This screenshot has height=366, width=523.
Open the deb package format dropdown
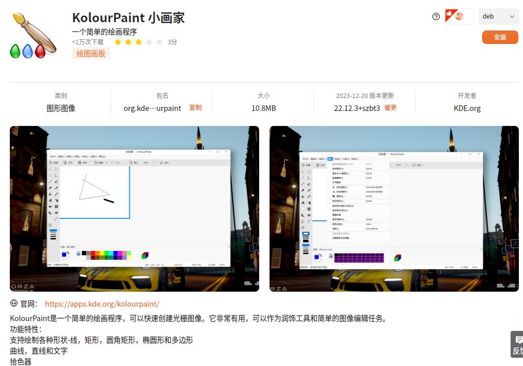tap(498, 17)
